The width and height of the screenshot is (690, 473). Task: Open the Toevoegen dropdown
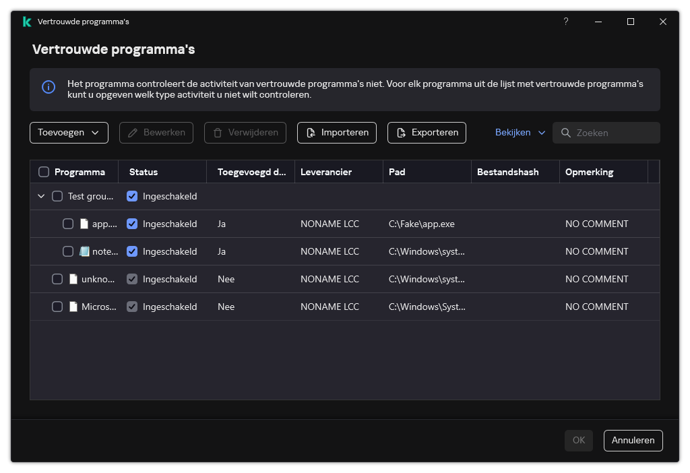click(69, 132)
